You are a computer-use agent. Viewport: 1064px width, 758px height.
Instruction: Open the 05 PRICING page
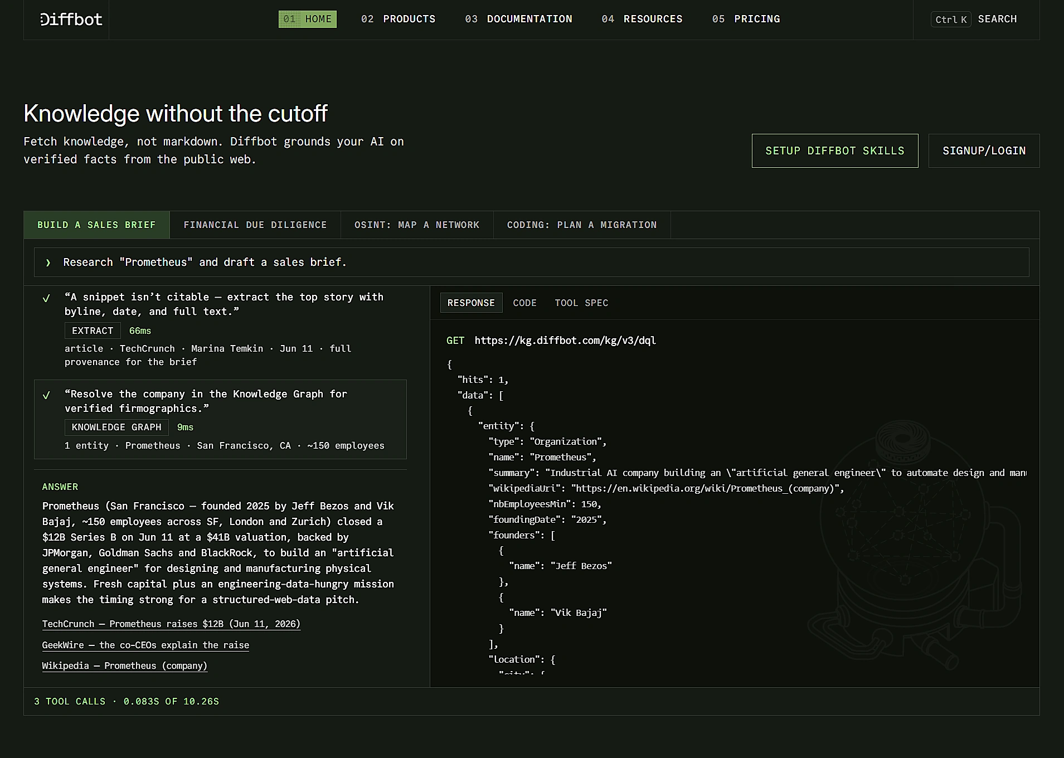746,19
